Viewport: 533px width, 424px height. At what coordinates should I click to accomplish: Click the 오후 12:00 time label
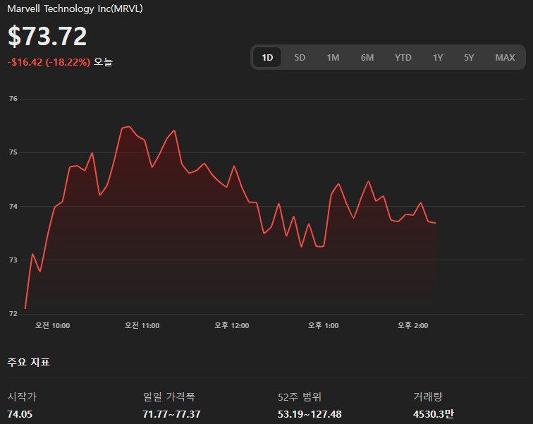click(232, 325)
